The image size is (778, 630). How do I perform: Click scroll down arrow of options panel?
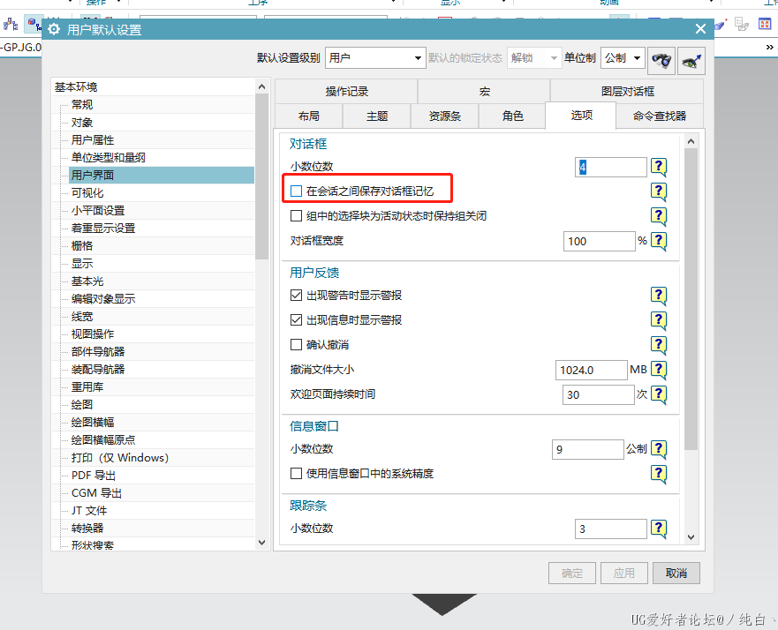pos(691,537)
